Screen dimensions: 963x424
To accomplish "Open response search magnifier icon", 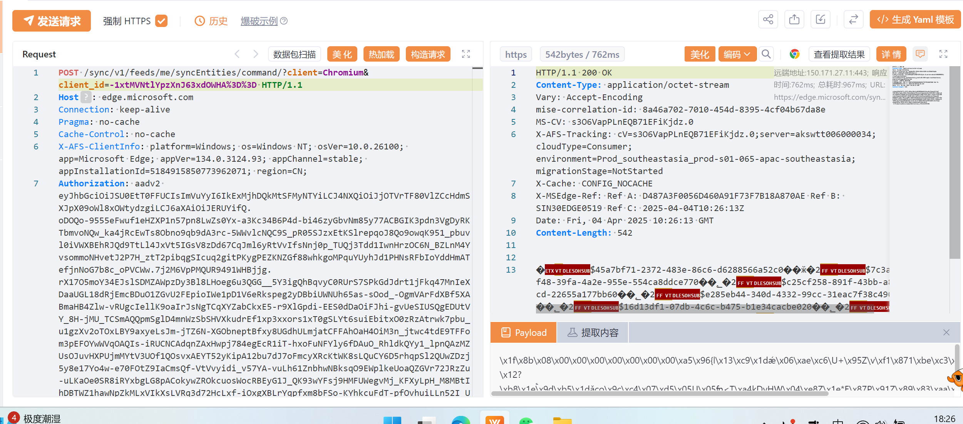I will pos(766,54).
